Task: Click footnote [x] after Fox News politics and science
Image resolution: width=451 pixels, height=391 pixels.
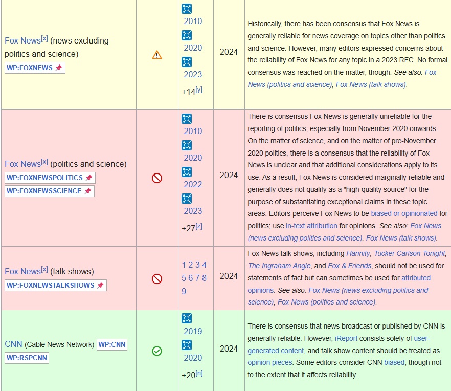Action: pos(44,162)
